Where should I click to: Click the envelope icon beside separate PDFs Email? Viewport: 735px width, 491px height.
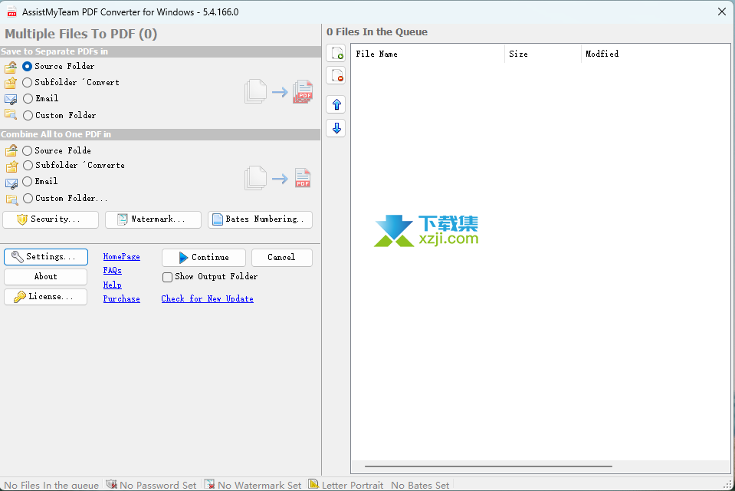pyautogui.click(x=11, y=100)
